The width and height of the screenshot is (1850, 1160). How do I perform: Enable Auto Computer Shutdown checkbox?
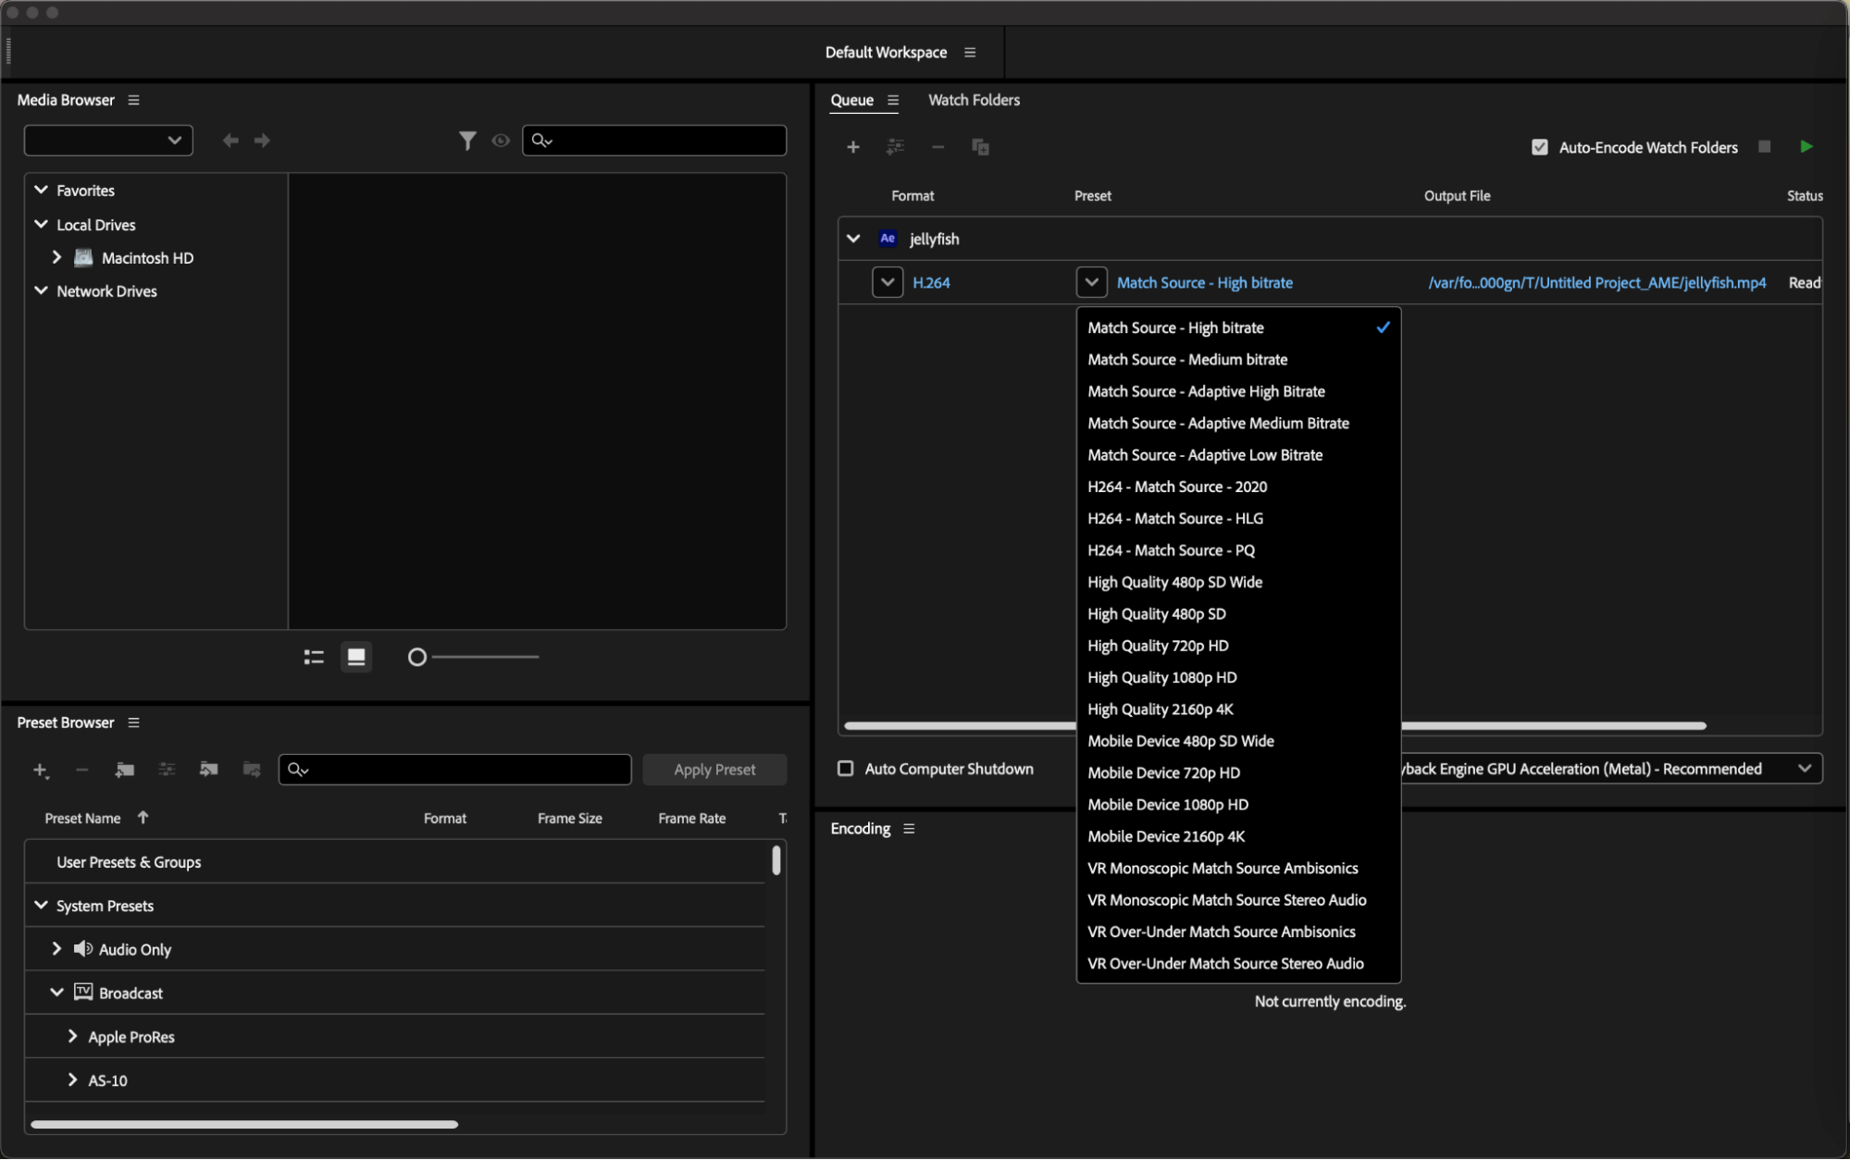pyautogui.click(x=845, y=769)
